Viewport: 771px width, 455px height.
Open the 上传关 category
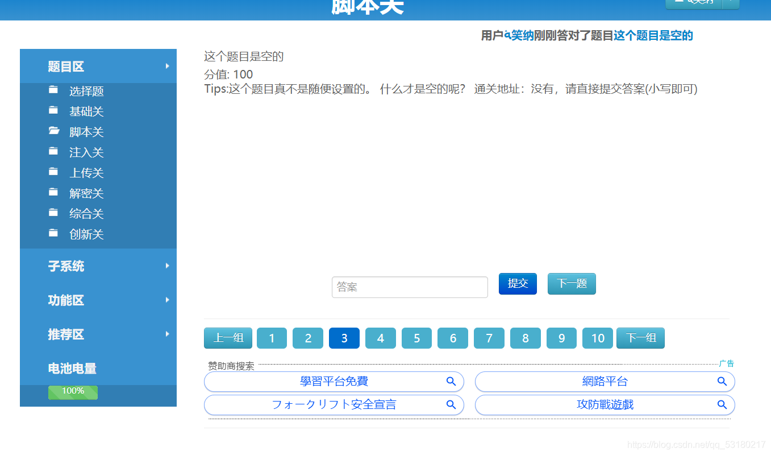pos(86,173)
